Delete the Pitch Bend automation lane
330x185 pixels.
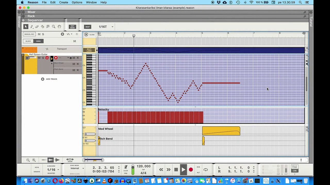[78, 70]
